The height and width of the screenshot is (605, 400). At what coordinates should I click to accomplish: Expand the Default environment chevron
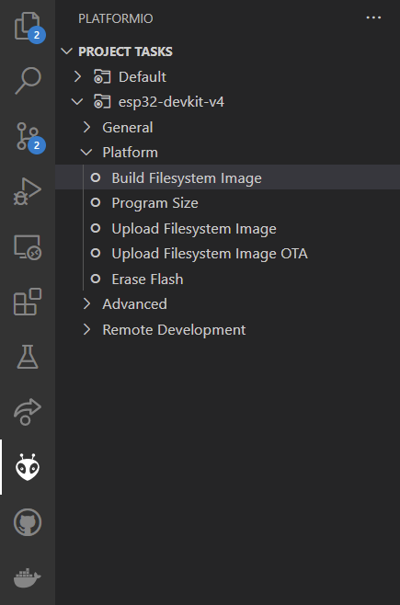point(77,76)
